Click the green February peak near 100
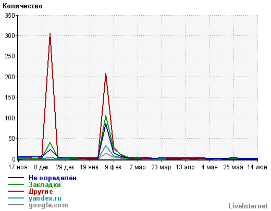271x211 pixels. tap(106, 116)
